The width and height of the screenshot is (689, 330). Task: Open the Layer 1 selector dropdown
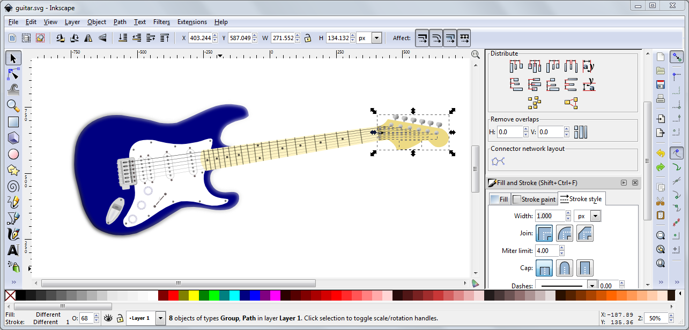[x=160, y=318]
